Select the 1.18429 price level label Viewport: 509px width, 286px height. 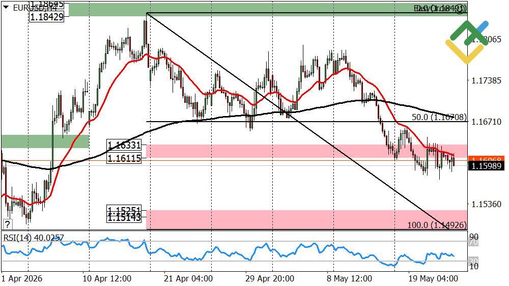click(47, 17)
